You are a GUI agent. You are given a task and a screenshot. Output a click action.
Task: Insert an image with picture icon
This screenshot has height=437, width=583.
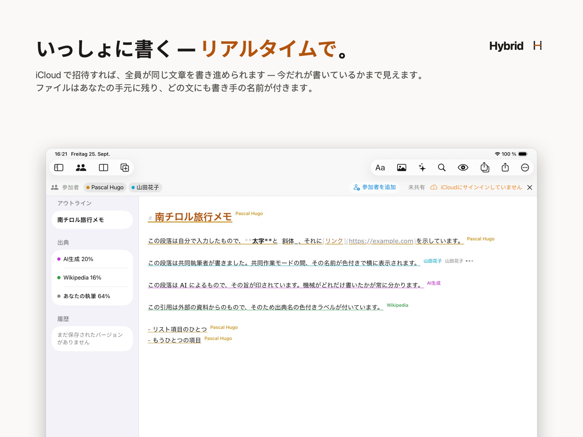point(402,168)
